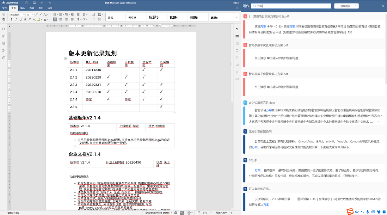Click the fit to page icon
The height and width of the screenshot is (215, 387).
pyautogui.click(x=199, y=213)
